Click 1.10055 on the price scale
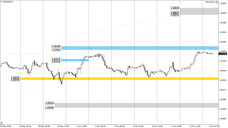 (x=223, y=4)
